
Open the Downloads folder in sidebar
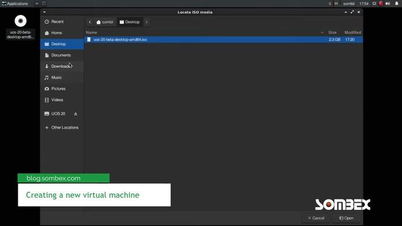62,67
